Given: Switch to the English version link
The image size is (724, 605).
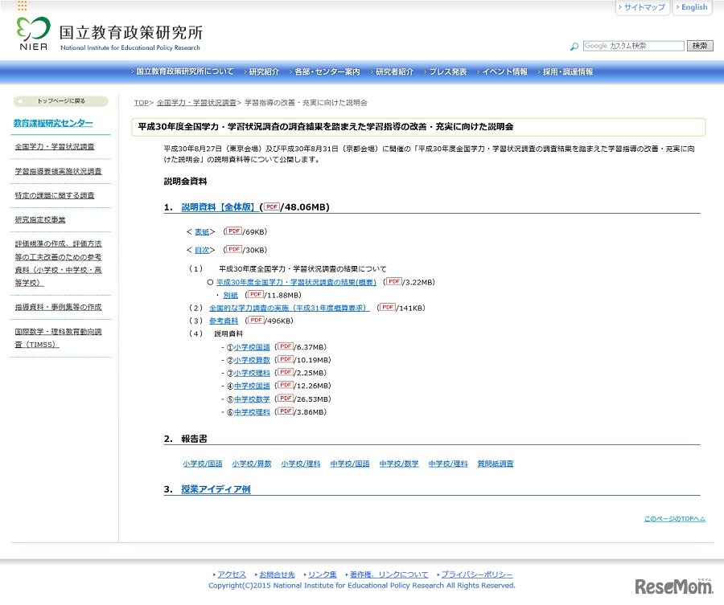Looking at the screenshot, I should point(693,7).
